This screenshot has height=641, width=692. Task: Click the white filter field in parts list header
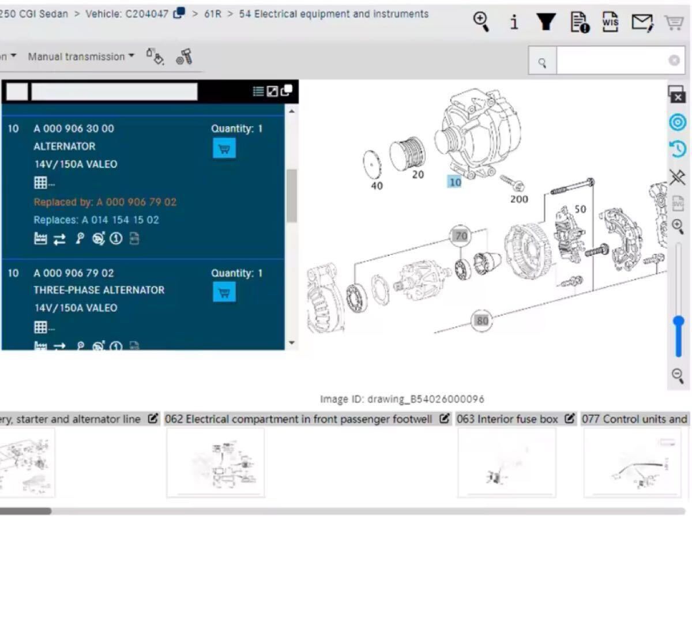(114, 91)
